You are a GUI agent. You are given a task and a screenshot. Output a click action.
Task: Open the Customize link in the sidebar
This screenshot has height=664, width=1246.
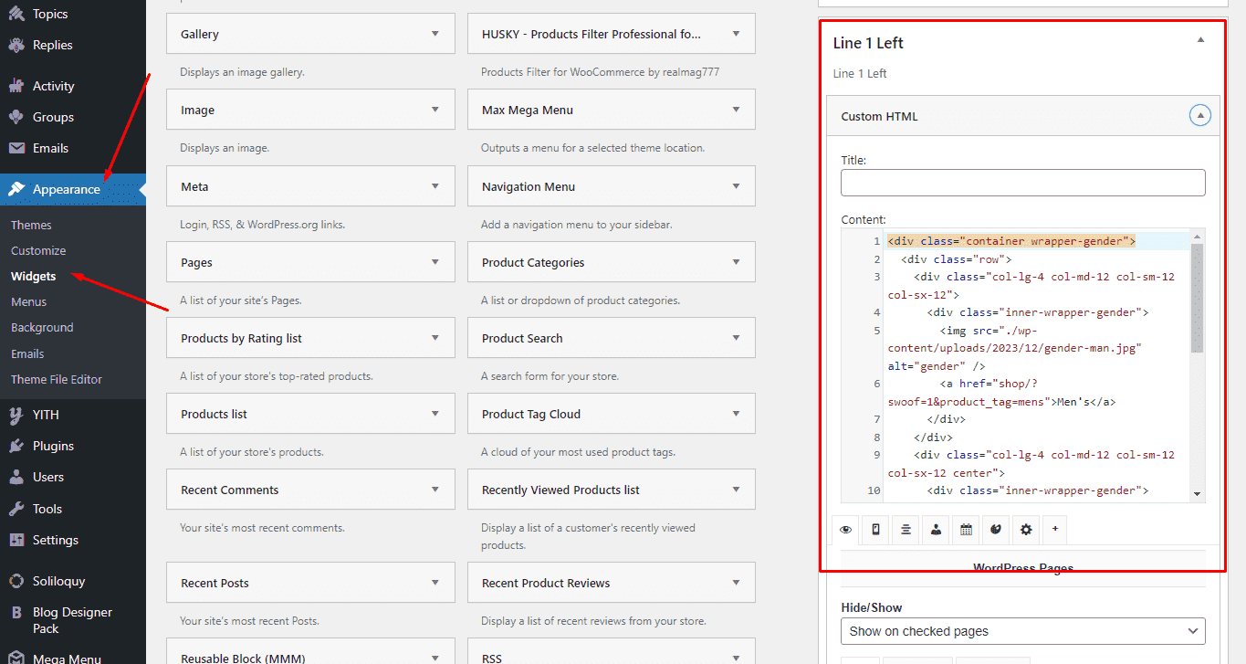(38, 250)
